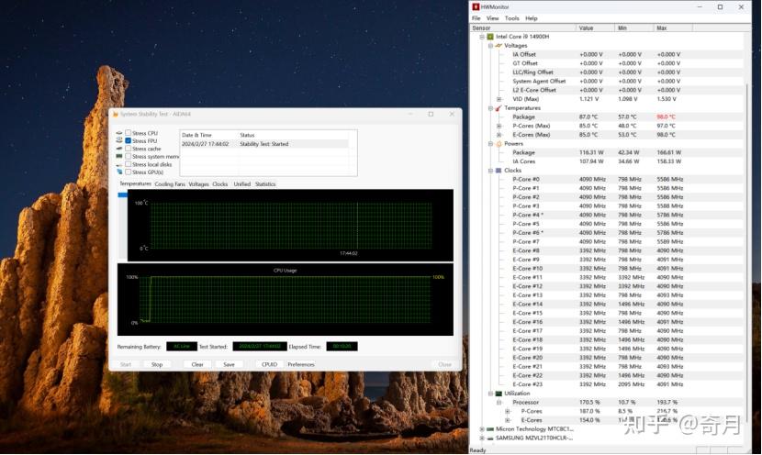Open the View menu in HWMonitor
The height and width of the screenshot is (455, 762).
click(x=493, y=18)
